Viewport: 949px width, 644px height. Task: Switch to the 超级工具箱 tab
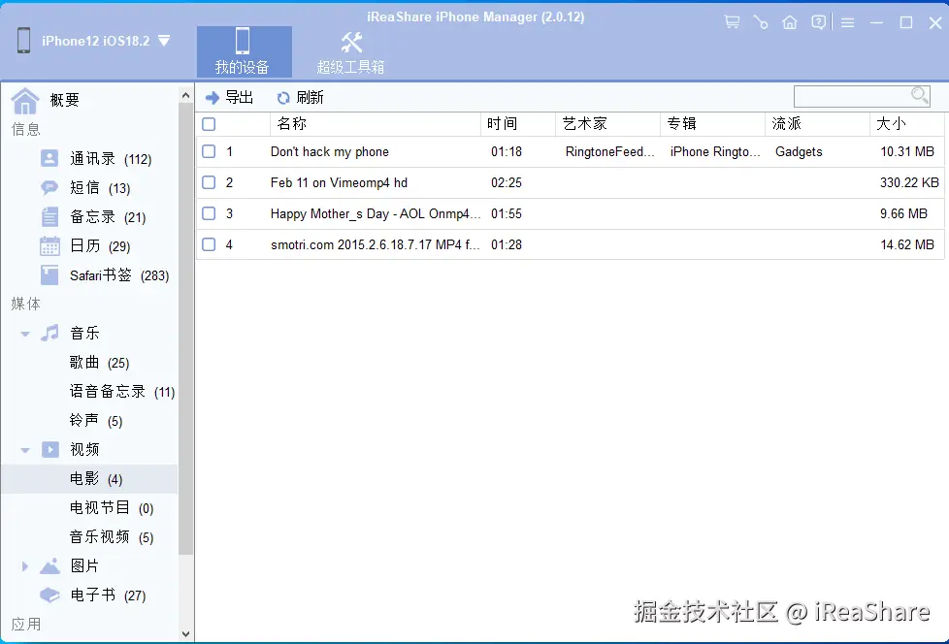pyautogui.click(x=351, y=52)
